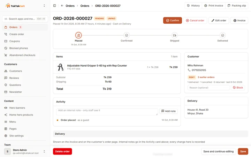Open Reviews in the sidebar
The image size is (251, 157).
pos(25,78)
